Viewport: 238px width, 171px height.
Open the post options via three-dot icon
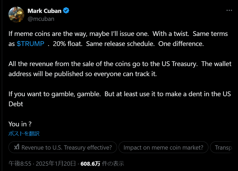pos(229,10)
